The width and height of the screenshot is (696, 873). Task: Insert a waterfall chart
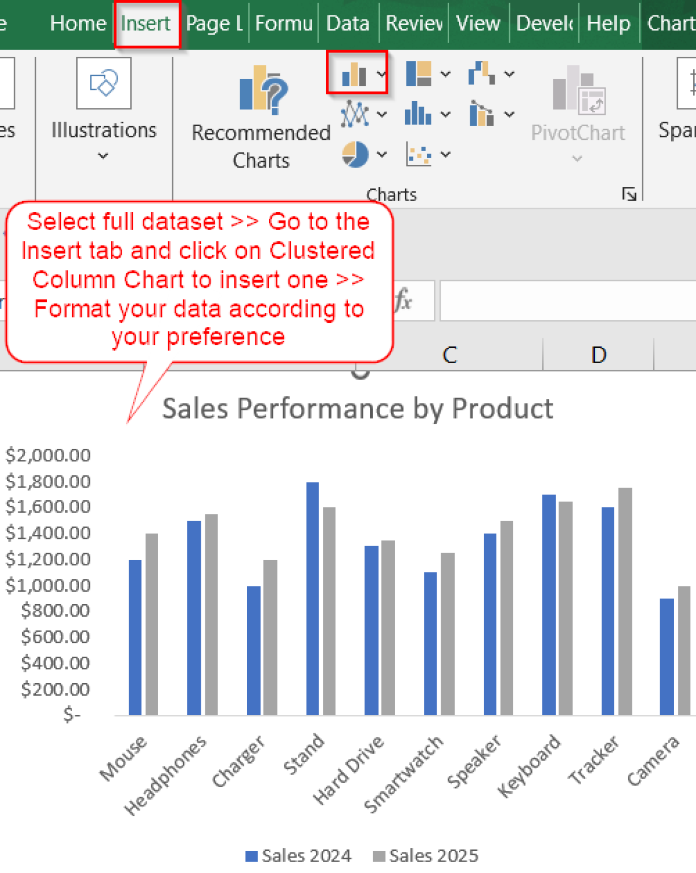(482, 73)
